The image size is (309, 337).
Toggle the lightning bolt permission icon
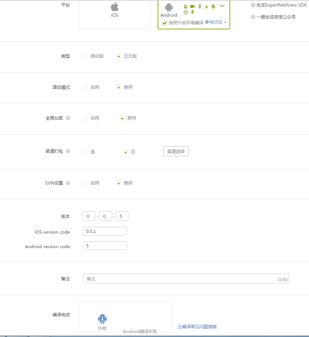(206, 7)
